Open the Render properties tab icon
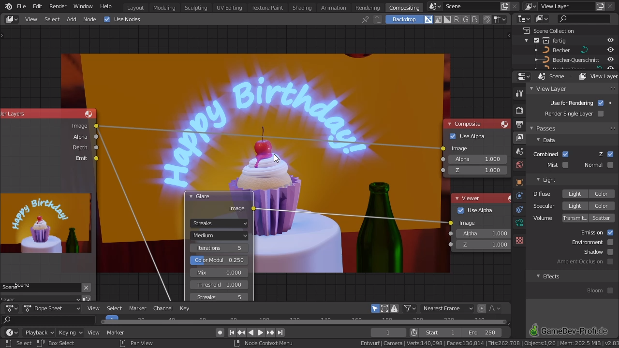This screenshot has width=619, height=348. point(519,110)
